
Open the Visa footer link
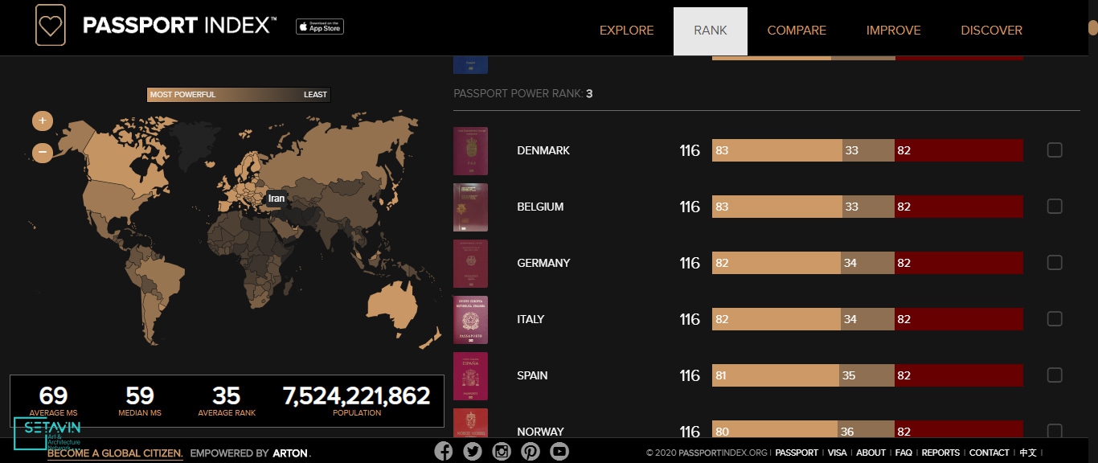837,453
